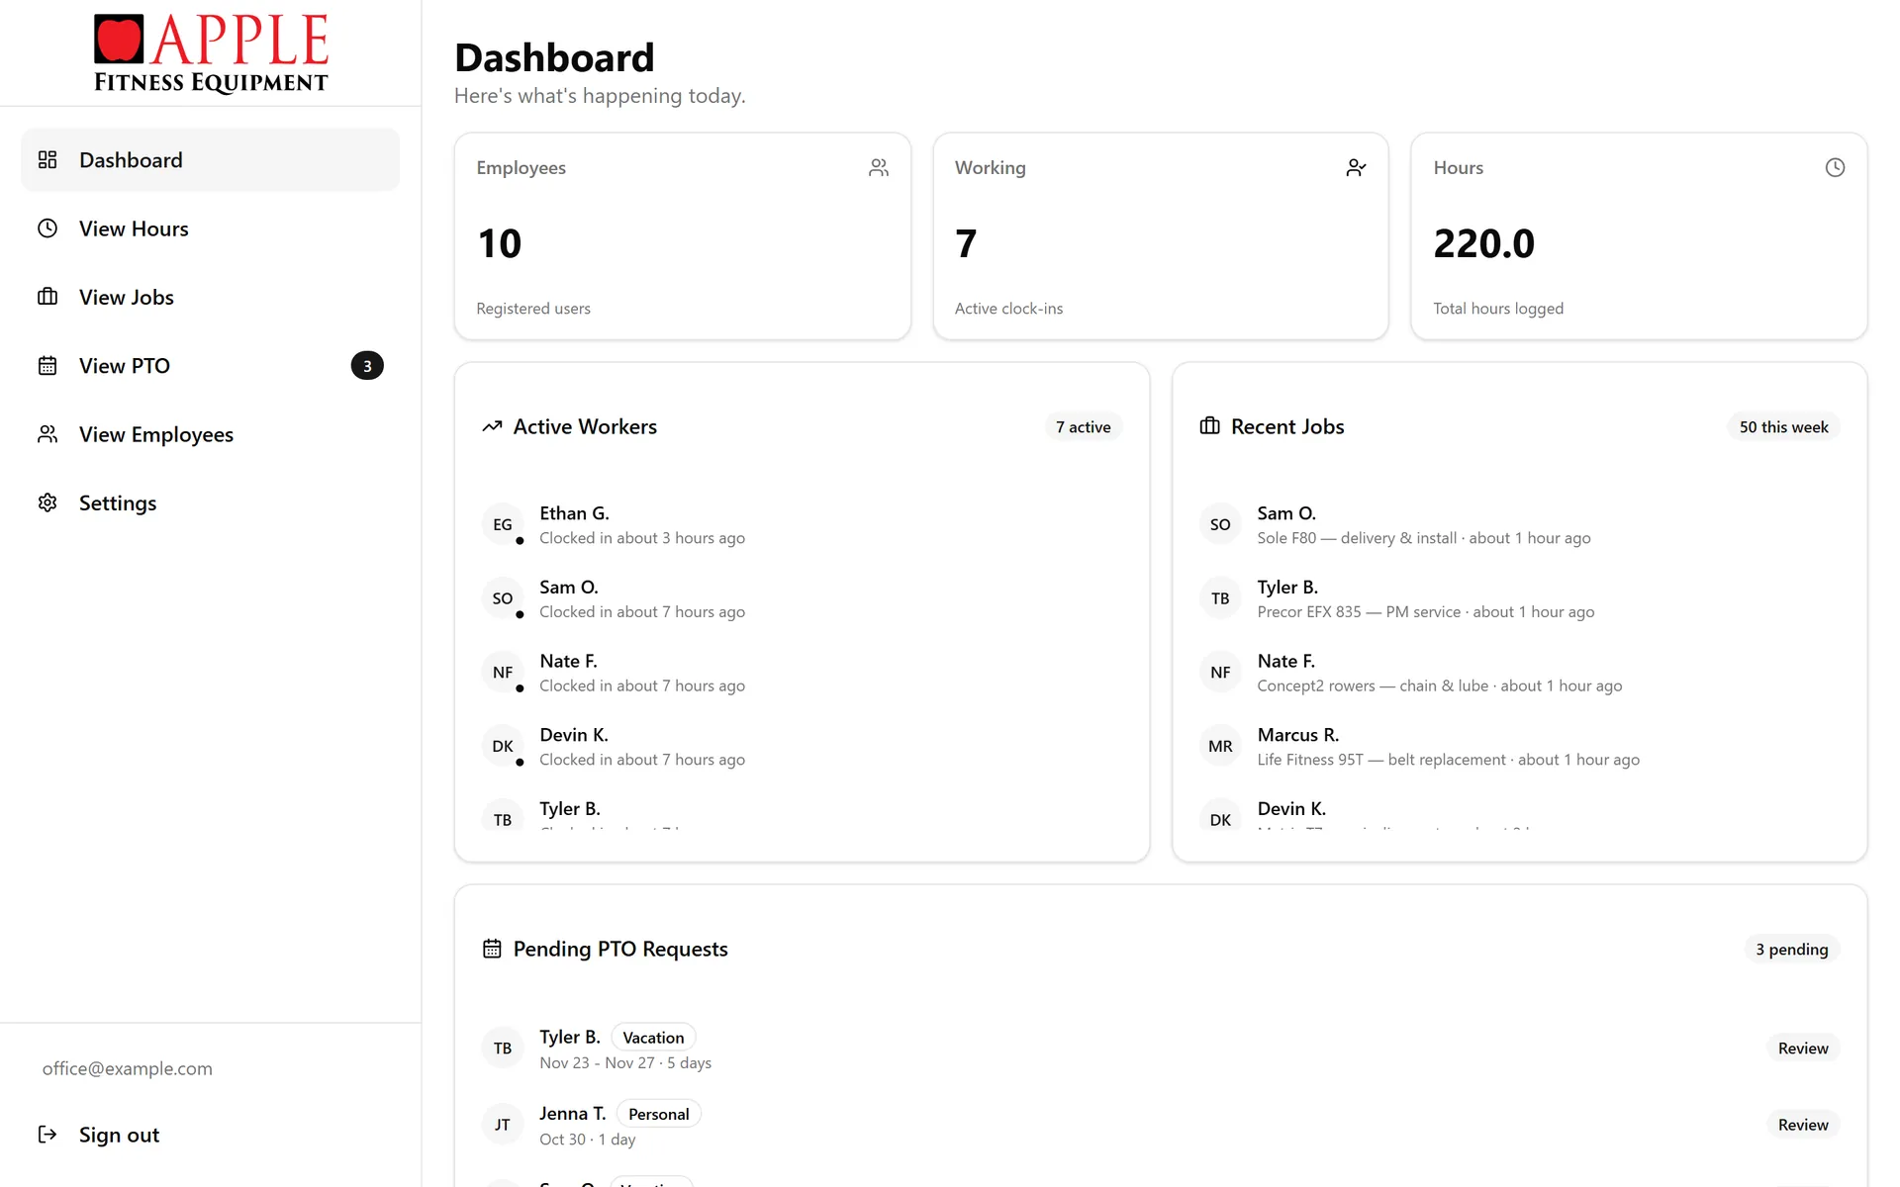Click the office@example.com account email
Image resolution: width=1900 pixels, height=1187 pixels.
pos(127,1068)
